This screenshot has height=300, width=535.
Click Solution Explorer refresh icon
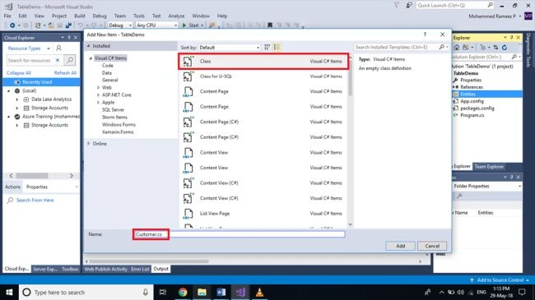(x=505, y=48)
